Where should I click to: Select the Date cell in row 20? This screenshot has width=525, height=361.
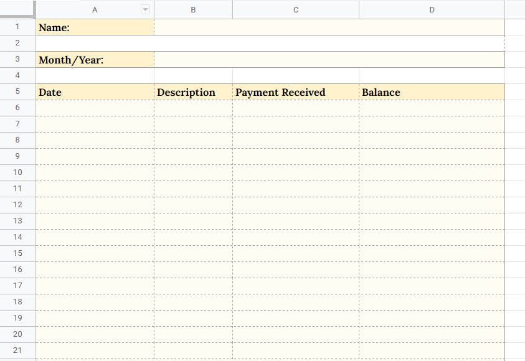pos(95,334)
